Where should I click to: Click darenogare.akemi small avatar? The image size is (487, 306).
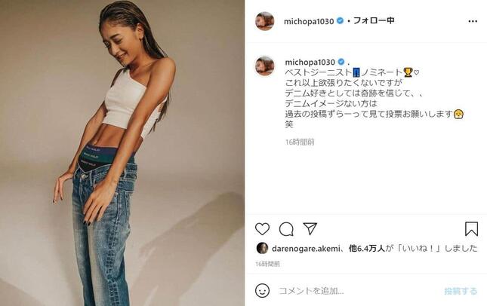pos(262,248)
